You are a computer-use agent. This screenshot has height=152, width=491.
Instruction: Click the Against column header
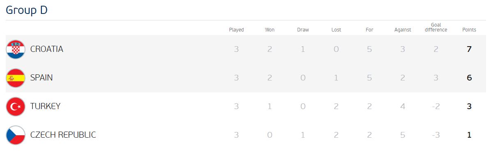[403, 30]
